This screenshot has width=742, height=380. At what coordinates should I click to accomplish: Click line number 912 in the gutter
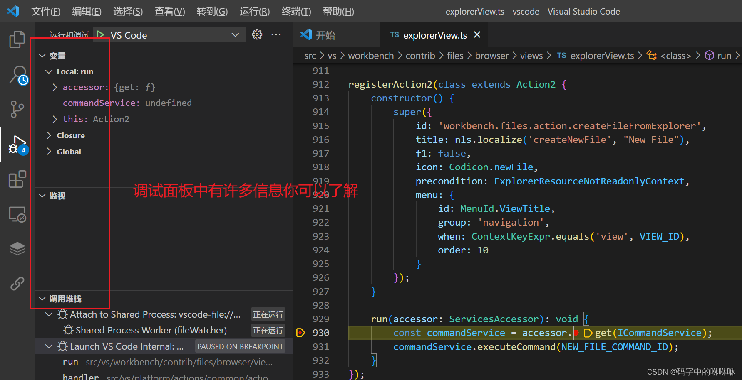point(321,84)
